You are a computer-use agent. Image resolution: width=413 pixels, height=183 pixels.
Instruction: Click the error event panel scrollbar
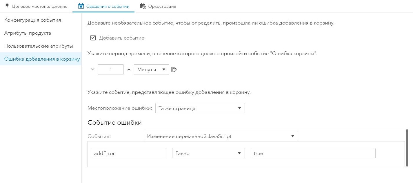(407, 148)
